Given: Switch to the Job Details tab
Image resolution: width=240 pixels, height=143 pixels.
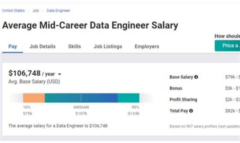Looking at the screenshot, I should point(42,46).
